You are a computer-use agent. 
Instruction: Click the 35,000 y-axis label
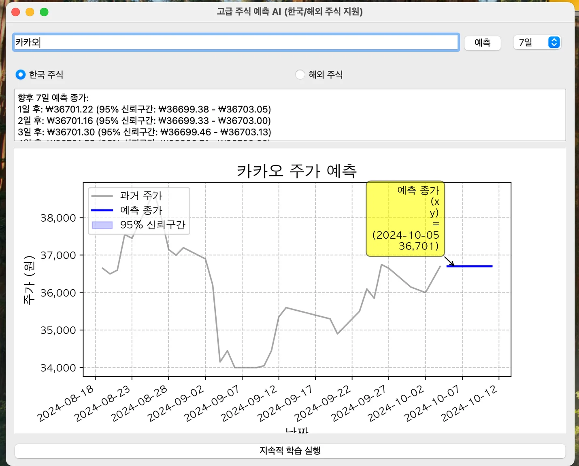(x=58, y=330)
